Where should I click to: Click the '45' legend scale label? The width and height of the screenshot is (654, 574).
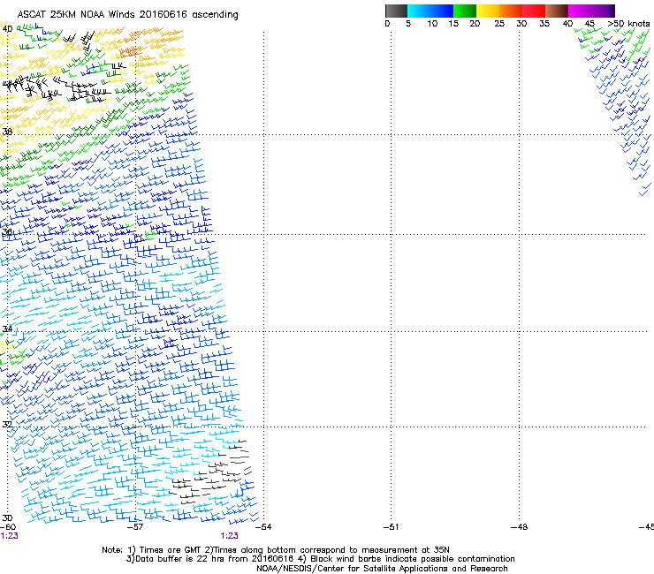pos(589,24)
